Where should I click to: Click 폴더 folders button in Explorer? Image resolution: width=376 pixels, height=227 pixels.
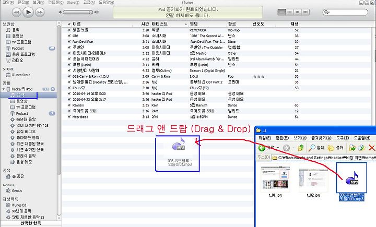[x=335, y=148]
